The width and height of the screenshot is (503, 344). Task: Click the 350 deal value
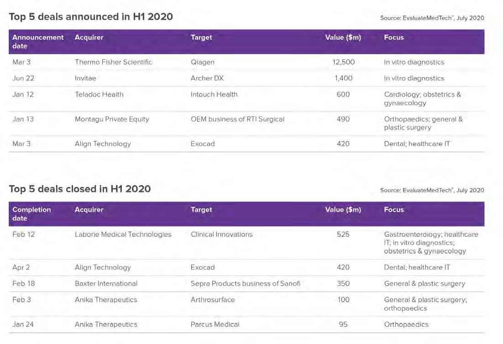(343, 284)
